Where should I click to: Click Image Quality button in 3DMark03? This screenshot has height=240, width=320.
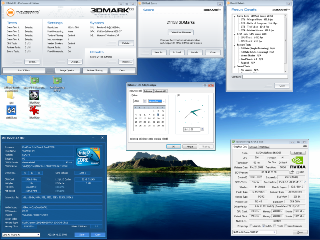pos(68,70)
